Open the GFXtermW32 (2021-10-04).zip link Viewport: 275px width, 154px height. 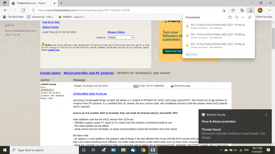coord(90,94)
